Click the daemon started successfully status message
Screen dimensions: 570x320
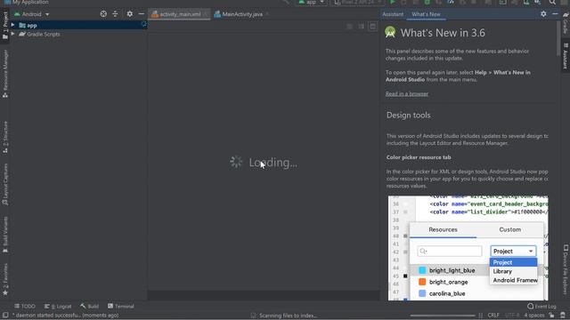(x=65, y=315)
